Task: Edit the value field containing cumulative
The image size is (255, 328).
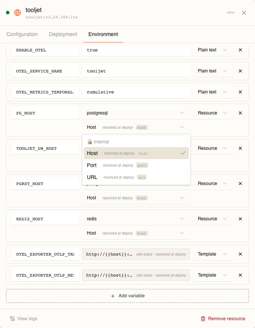Action: click(136, 92)
